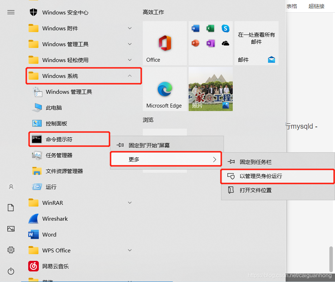Expand the WPS Office folder
Image resolution: width=335 pixels, height=282 pixels.
(130, 250)
